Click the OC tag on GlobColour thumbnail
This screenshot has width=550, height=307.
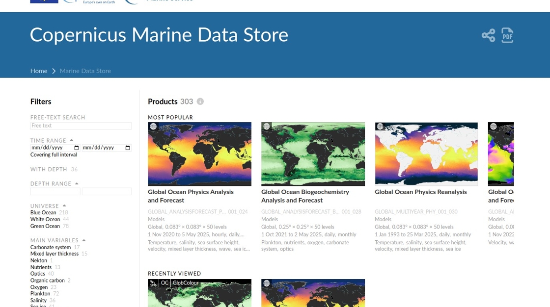(165, 283)
